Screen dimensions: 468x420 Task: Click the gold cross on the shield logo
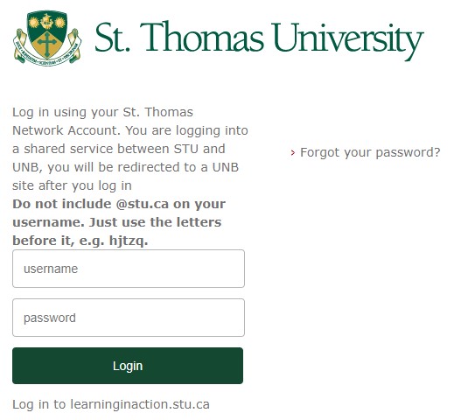[x=47, y=44]
